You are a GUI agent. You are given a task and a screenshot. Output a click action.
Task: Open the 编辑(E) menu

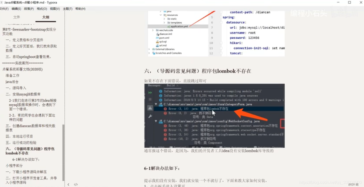click(16, 8)
